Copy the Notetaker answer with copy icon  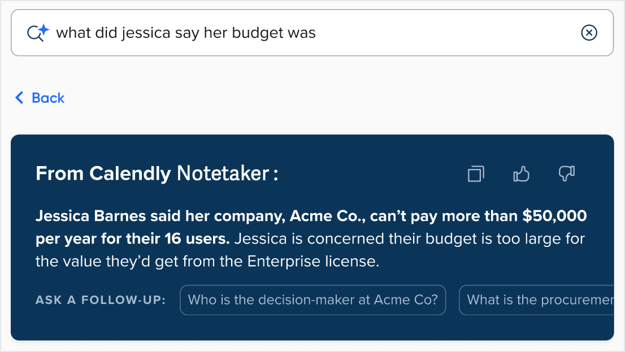click(x=476, y=174)
